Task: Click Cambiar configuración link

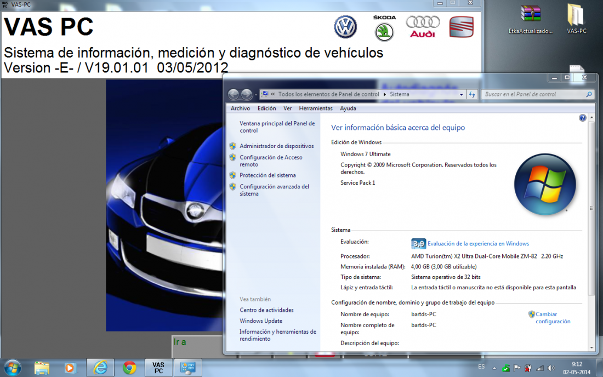Action: tap(553, 318)
